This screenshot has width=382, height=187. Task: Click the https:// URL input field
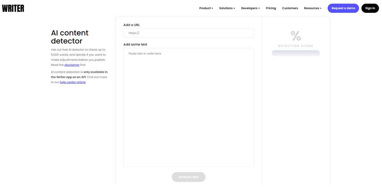[188, 33]
